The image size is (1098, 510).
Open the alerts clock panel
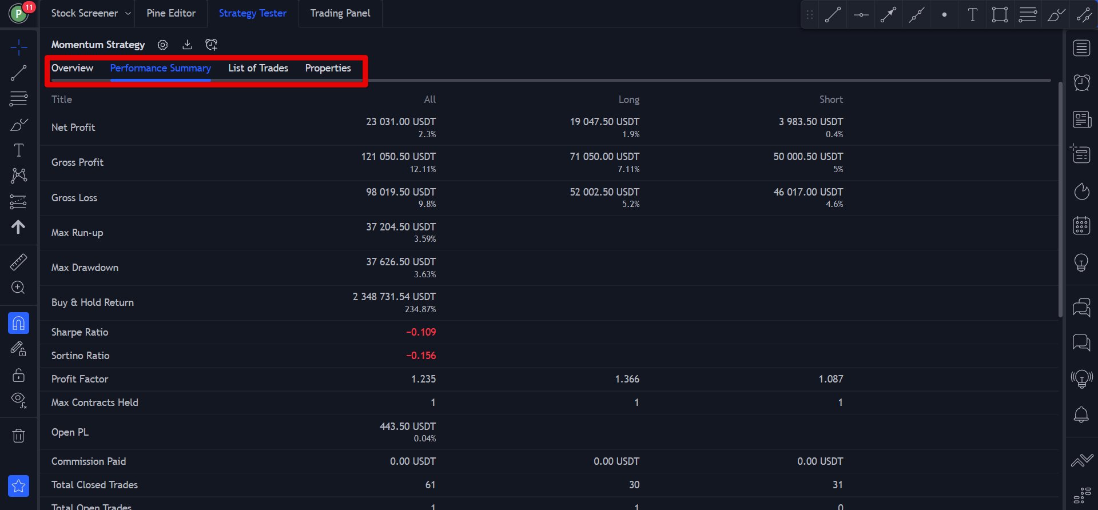[x=1081, y=83]
